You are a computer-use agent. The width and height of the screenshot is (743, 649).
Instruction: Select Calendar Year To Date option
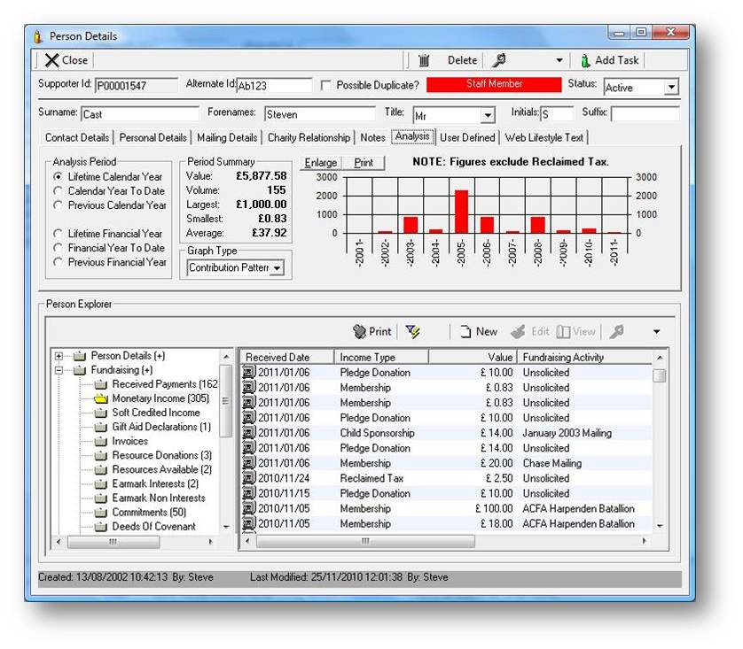pyautogui.click(x=58, y=190)
